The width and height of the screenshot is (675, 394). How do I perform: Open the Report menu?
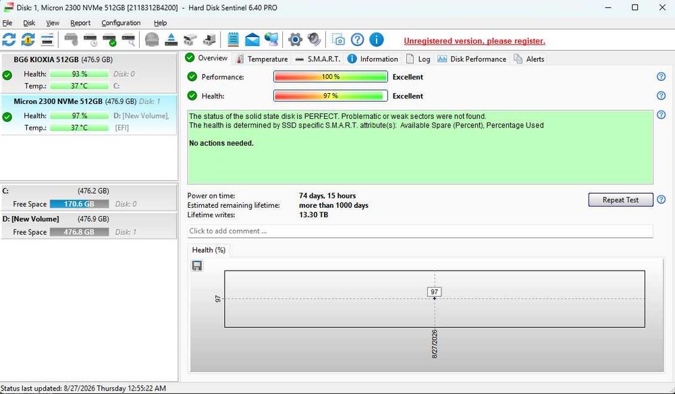(x=80, y=23)
